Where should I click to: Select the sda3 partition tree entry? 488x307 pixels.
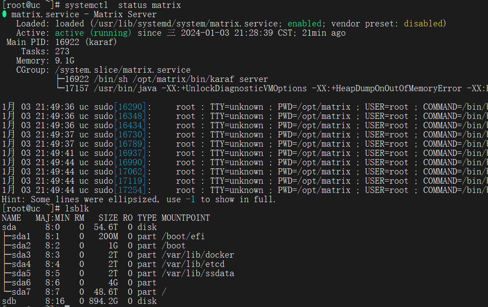click(x=21, y=255)
